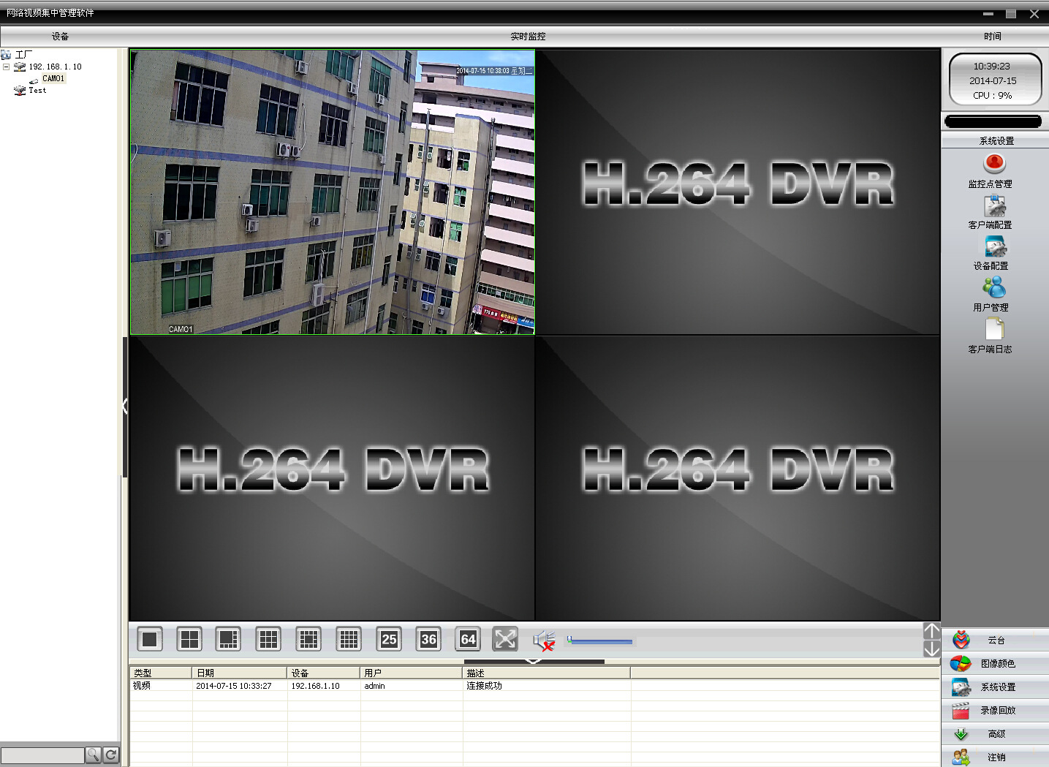1049x767 pixels.
Task: Open the 图像颜色 image color panel
Action: [x=996, y=664]
